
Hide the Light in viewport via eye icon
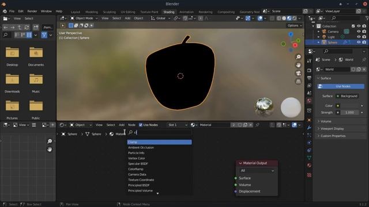359,37
